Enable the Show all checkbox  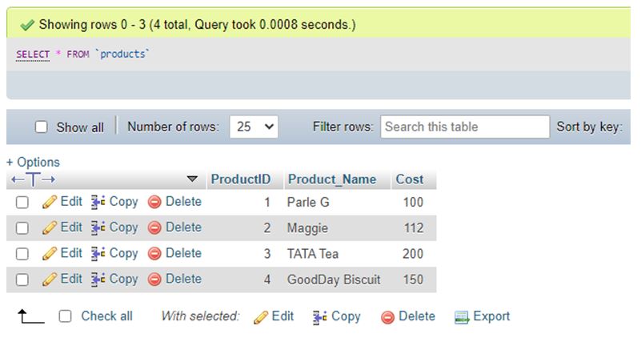coord(42,127)
